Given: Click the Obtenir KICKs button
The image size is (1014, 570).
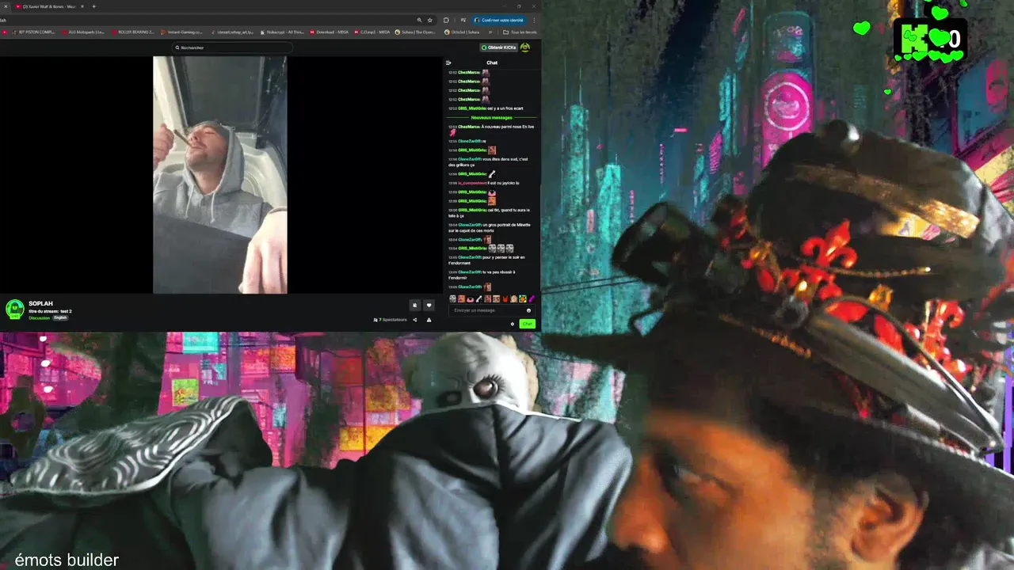Looking at the screenshot, I should click(499, 47).
